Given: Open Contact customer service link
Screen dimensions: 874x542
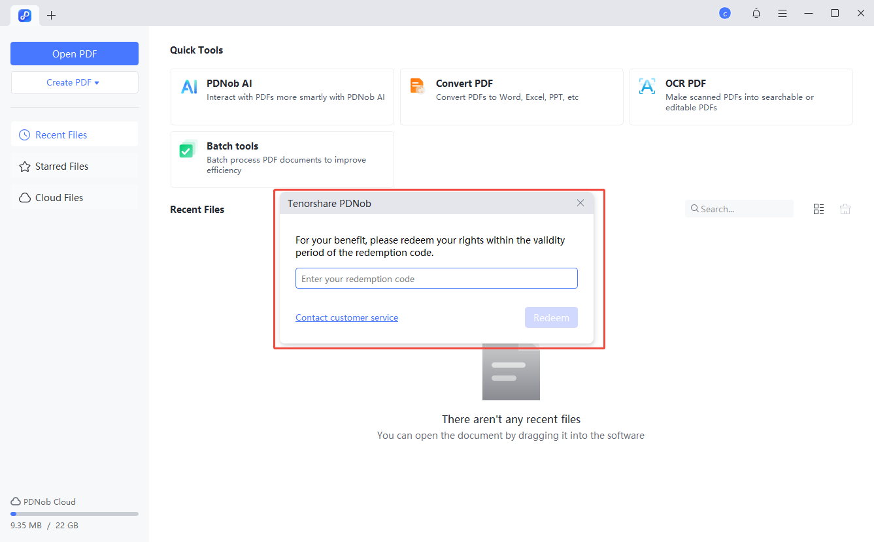Looking at the screenshot, I should click(x=346, y=317).
